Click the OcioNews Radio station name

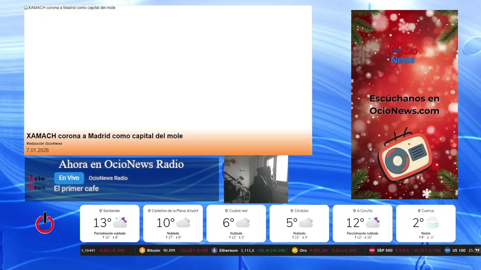(108, 178)
